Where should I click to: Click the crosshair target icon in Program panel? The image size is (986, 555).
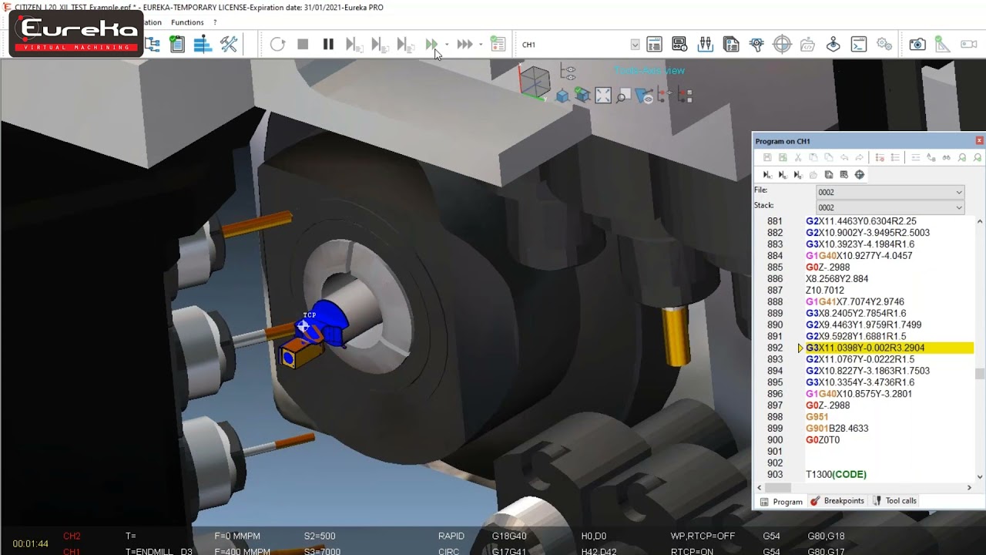click(860, 175)
